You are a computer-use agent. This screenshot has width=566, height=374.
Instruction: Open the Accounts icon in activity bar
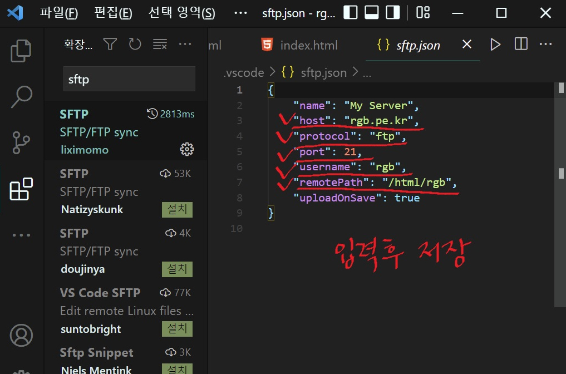click(x=21, y=336)
